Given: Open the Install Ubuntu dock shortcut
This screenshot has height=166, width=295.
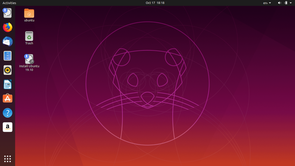Looking at the screenshot, I should (8, 13).
